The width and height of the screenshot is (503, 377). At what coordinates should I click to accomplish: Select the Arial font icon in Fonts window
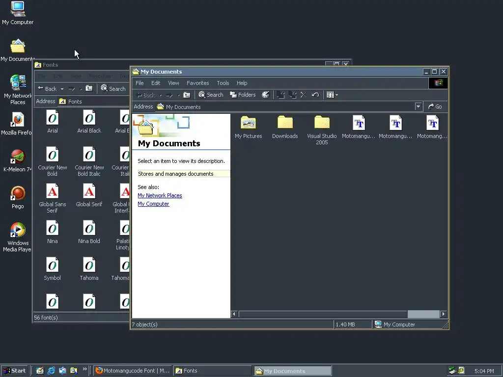(x=52, y=118)
